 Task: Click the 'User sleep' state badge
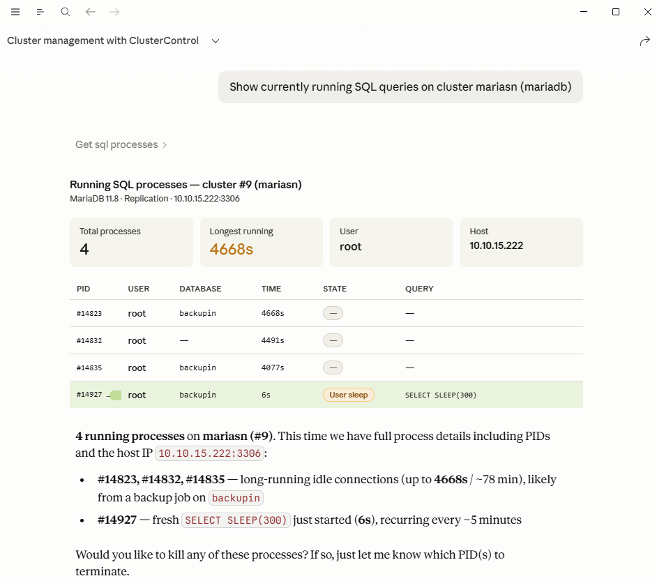point(349,395)
